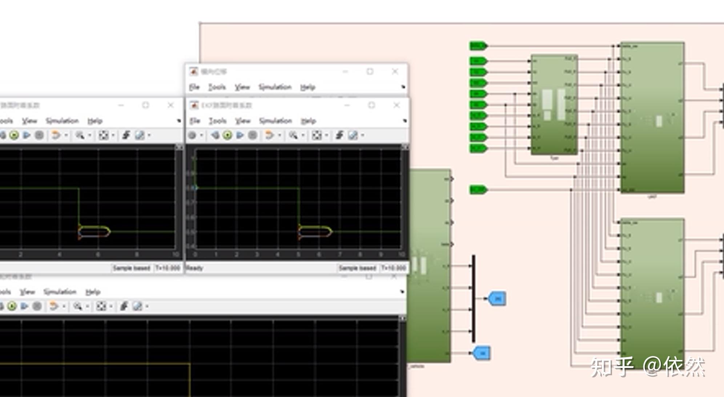The width and height of the screenshot is (724, 397).
Task: Expand toolbar overflow arrow beside EKF scope Help menu
Action: pos(405,121)
